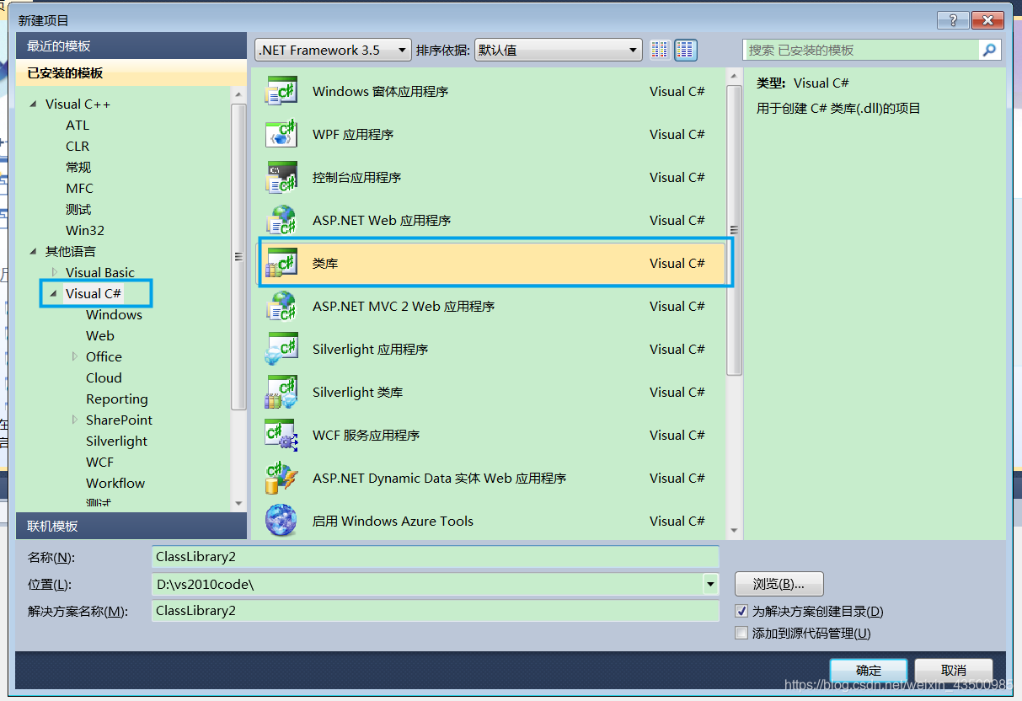Click the template list scroll down arrow
The height and width of the screenshot is (701, 1022).
734,530
